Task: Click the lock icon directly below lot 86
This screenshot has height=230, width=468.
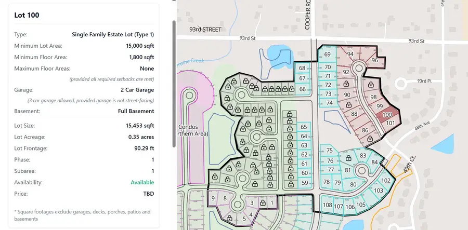Action: pos(369,139)
